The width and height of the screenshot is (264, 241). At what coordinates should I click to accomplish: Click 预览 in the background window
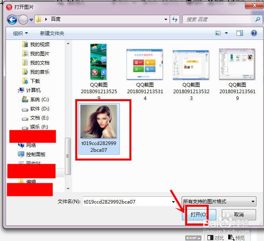pos(236,238)
